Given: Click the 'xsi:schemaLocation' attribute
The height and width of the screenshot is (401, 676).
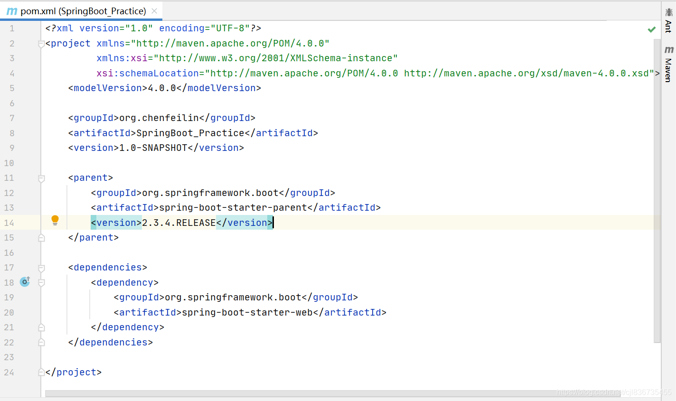Looking at the screenshot, I should tap(148, 73).
